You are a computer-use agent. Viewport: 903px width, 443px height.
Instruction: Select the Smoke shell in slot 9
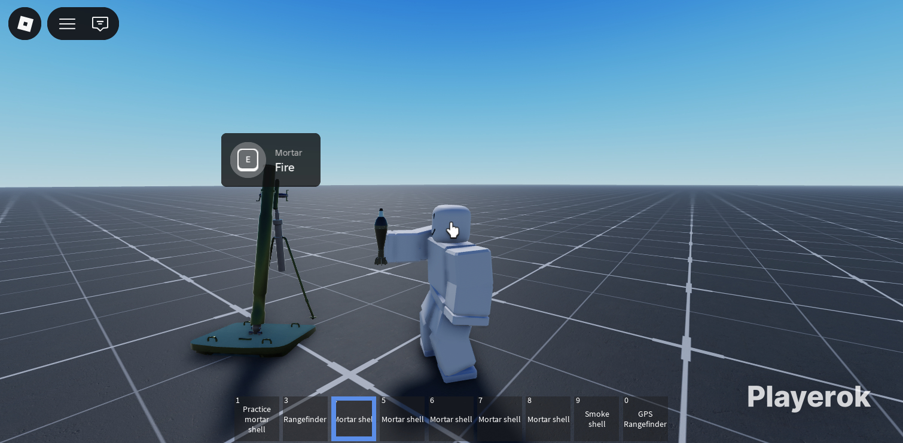[597, 419]
